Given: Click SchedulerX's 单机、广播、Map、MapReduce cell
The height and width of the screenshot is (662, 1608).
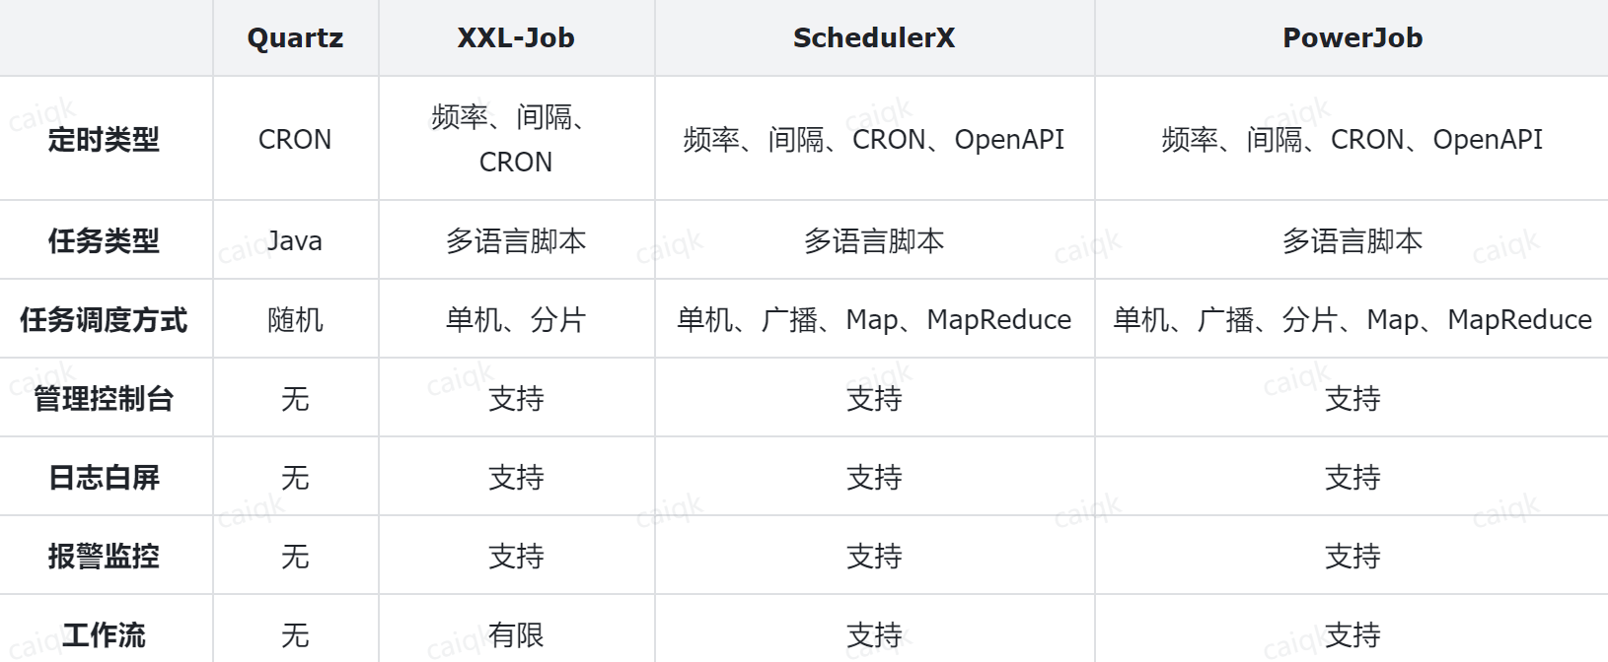Looking at the screenshot, I should [x=874, y=319].
